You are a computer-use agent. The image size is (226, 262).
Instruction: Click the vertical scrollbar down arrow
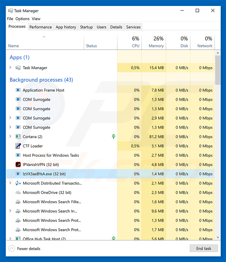[x=218, y=237]
